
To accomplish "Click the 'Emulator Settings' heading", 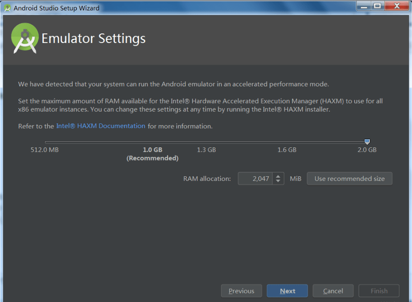I will (x=94, y=38).
